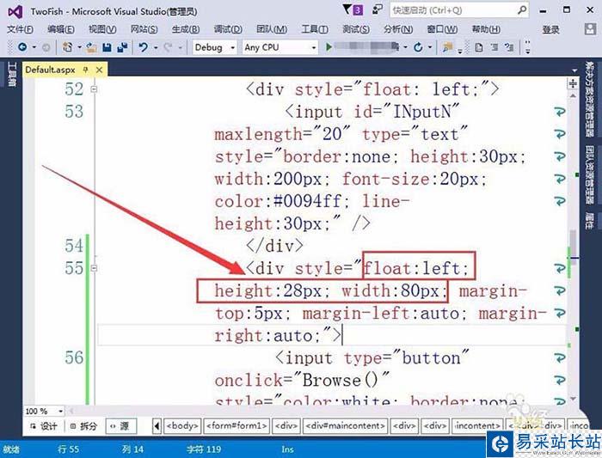Open the 视图(V) menu
This screenshot has height=458, width=602.
click(102, 29)
